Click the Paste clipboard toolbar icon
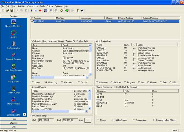This screenshot has height=132, width=184. click(26, 11)
